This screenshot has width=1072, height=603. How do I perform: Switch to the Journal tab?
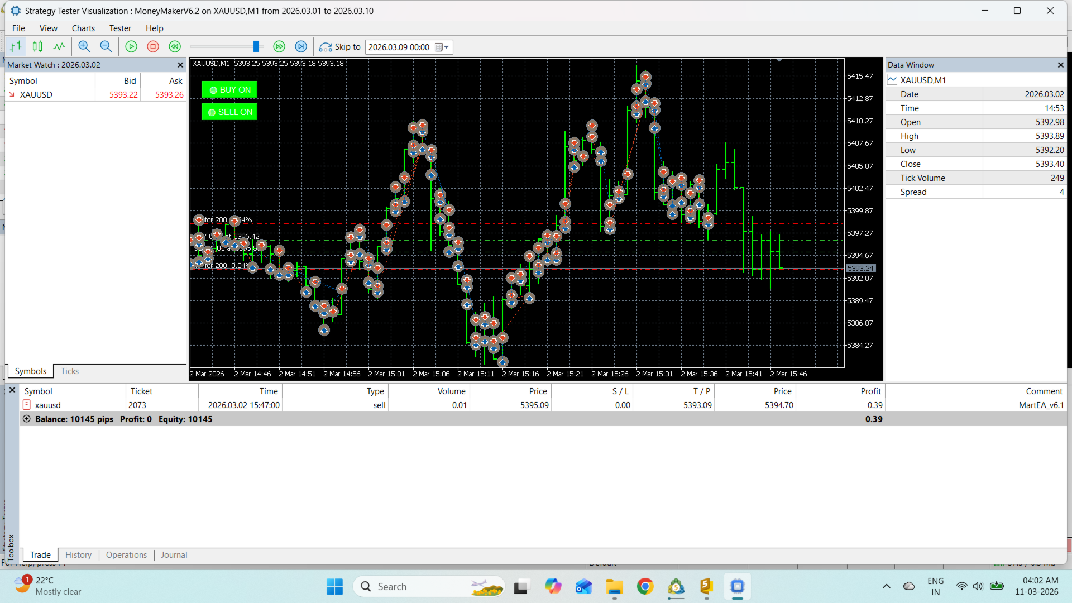pyautogui.click(x=174, y=555)
